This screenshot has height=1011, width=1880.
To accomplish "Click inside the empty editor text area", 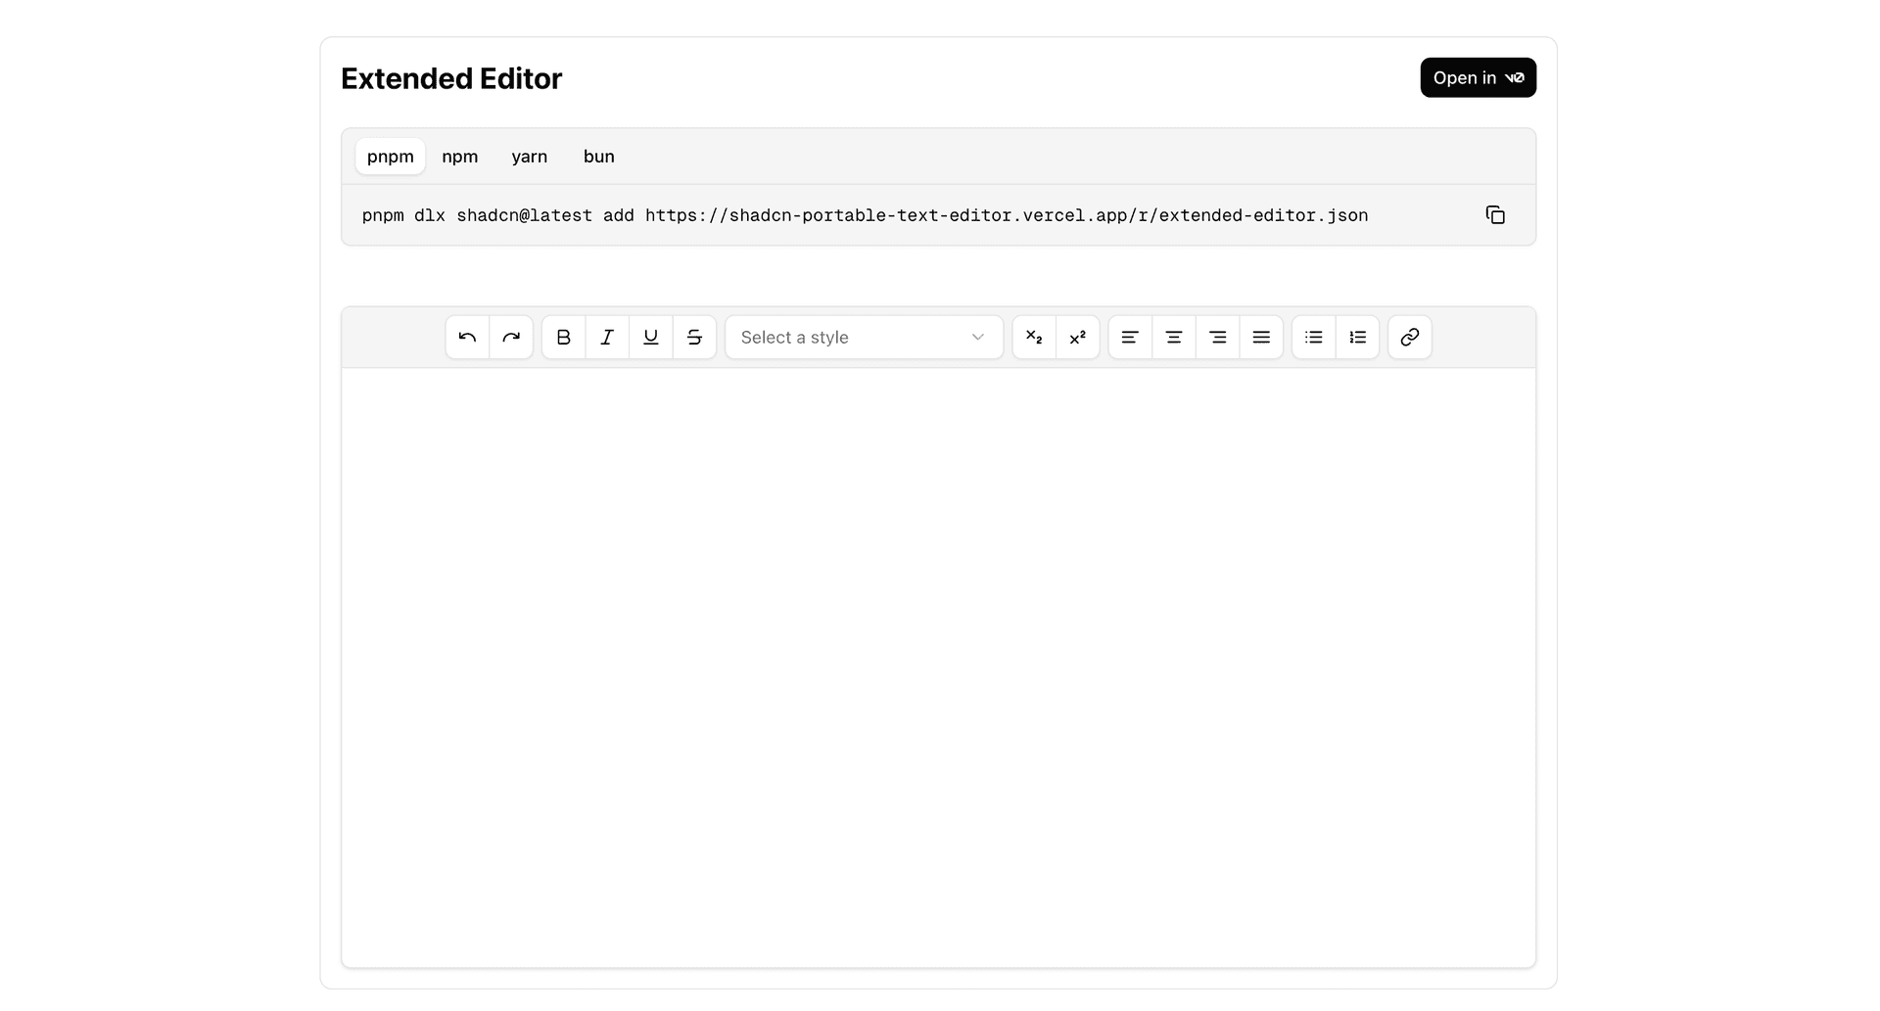I will [x=939, y=667].
